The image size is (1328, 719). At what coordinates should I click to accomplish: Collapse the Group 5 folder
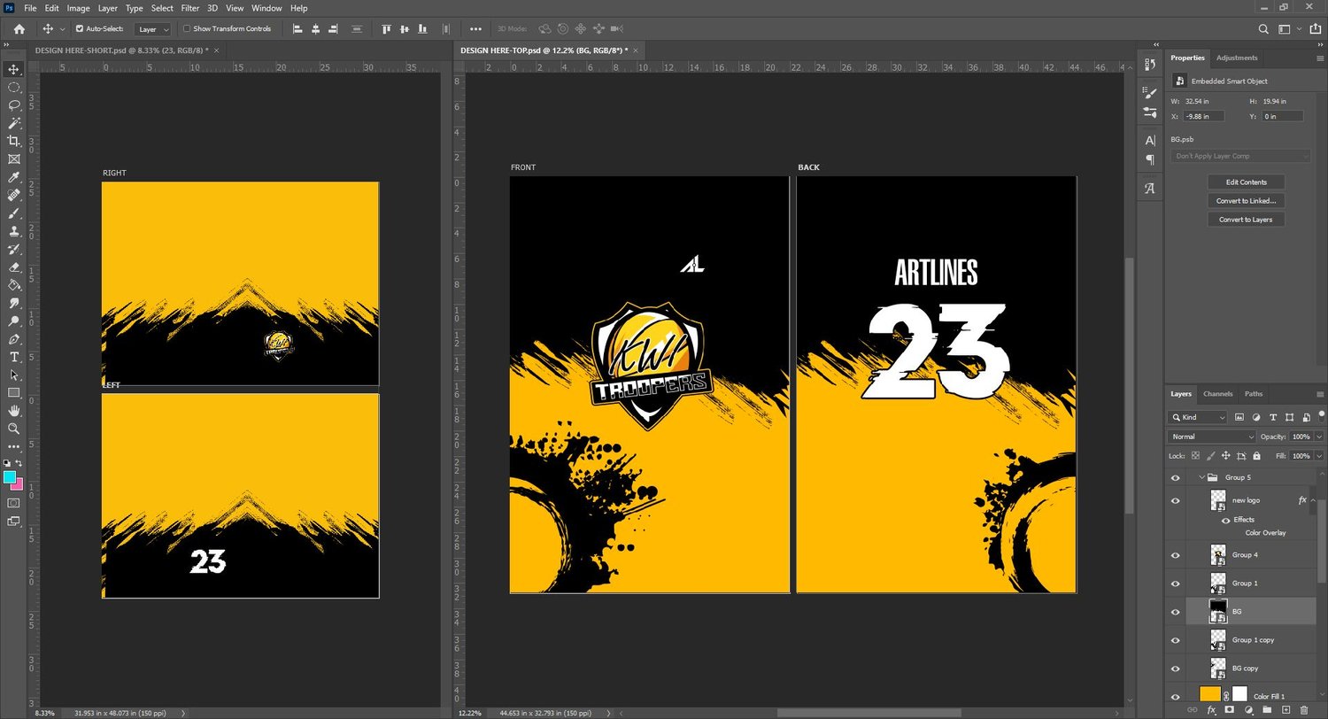[x=1201, y=477]
